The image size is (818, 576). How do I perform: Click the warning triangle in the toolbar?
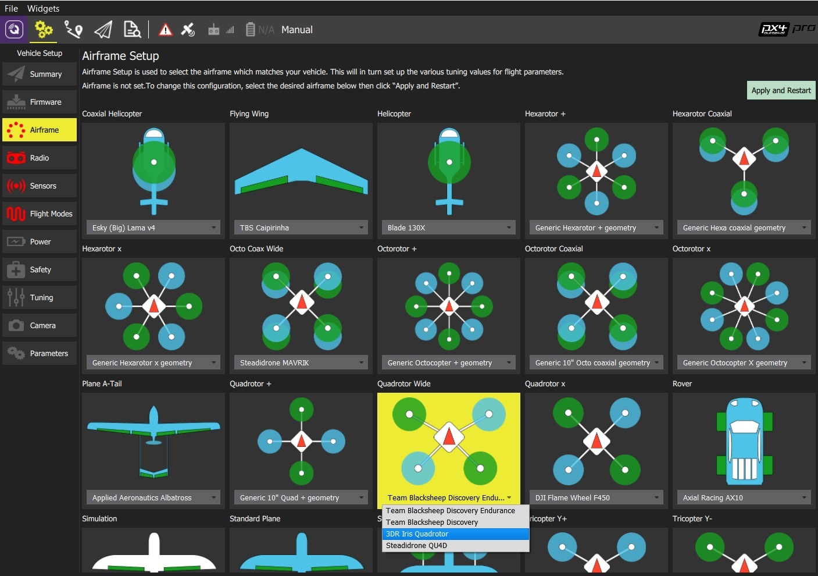[165, 29]
